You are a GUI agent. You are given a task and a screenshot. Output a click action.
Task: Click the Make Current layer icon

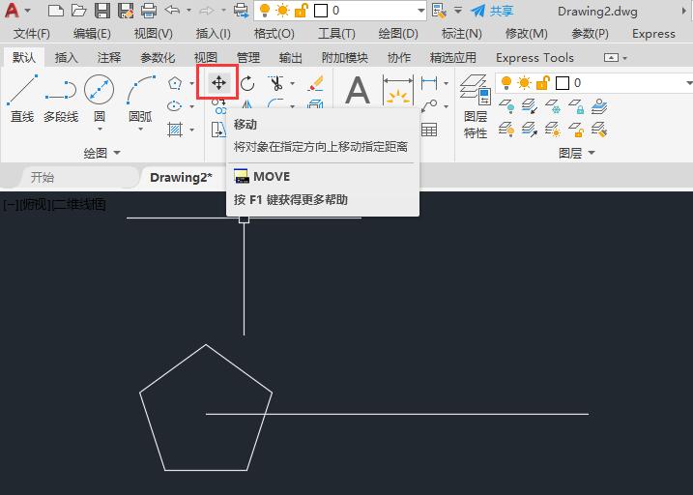tap(599, 106)
